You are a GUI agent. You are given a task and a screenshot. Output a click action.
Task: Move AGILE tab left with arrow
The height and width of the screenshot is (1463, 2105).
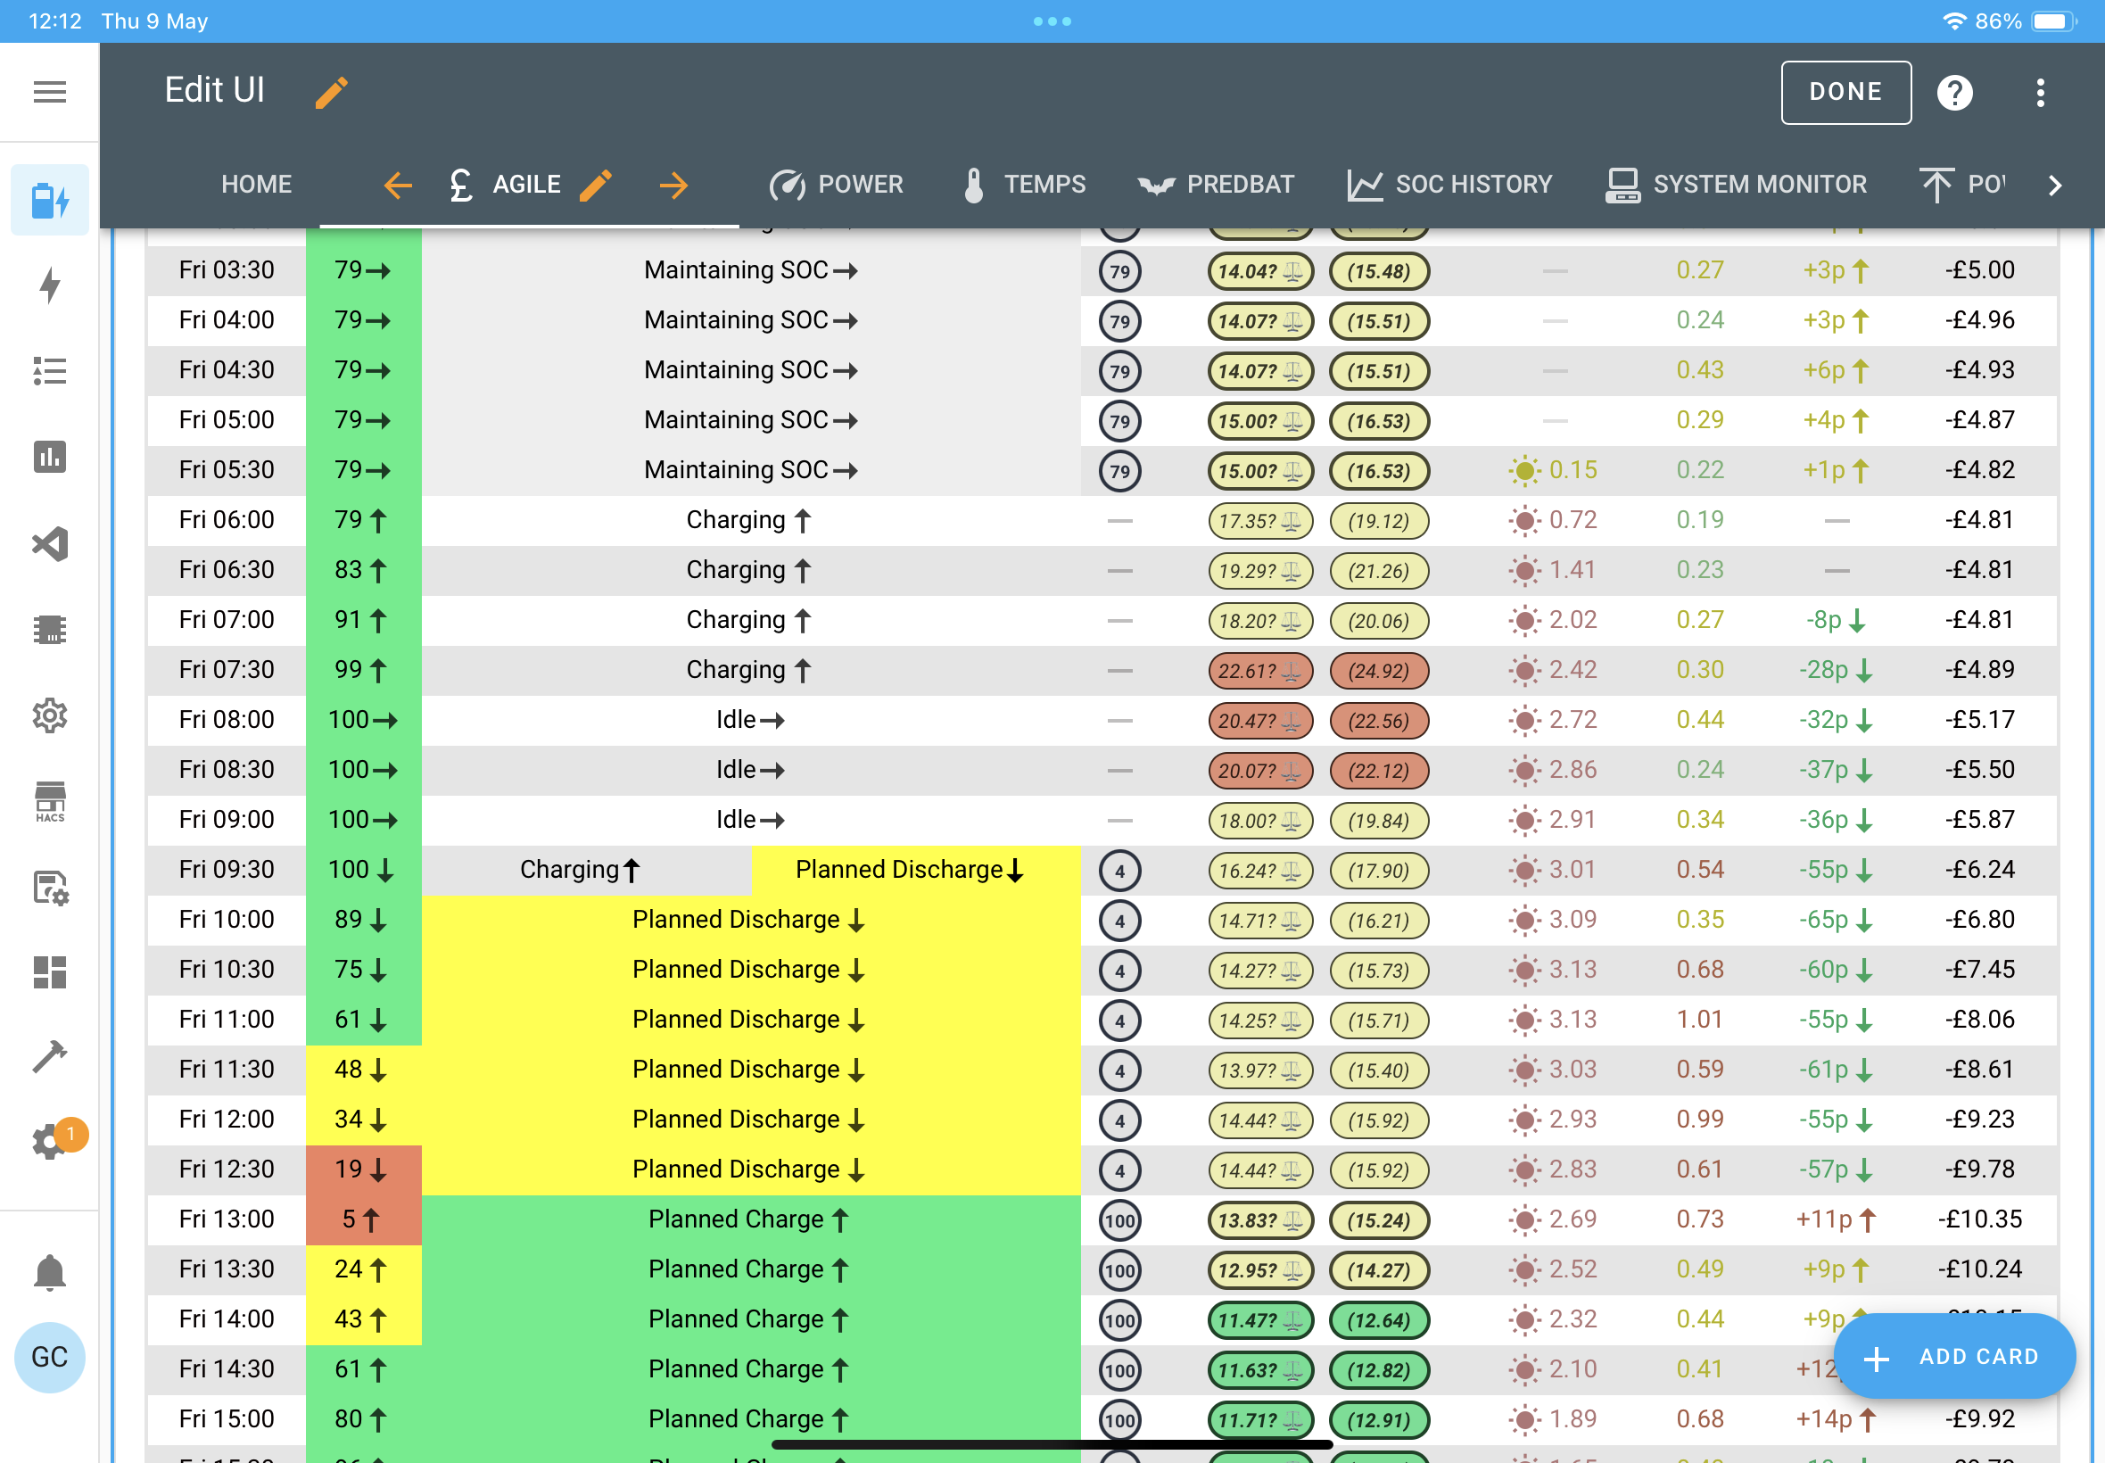[x=397, y=186]
